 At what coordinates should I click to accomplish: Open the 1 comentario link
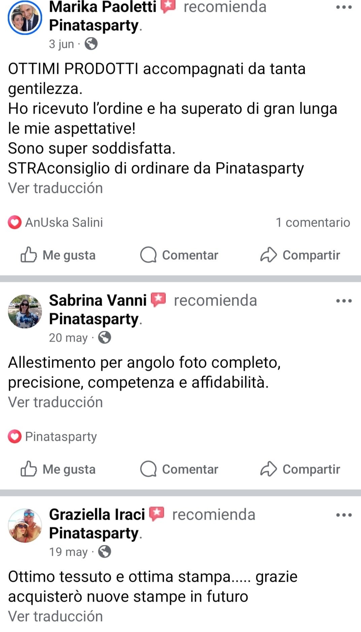coord(313,223)
